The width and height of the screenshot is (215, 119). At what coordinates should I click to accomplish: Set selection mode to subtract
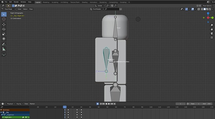tap(18, 6)
